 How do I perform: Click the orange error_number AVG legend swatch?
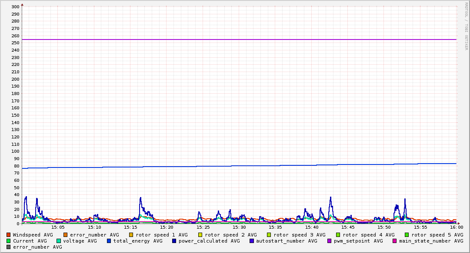pos(66,235)
